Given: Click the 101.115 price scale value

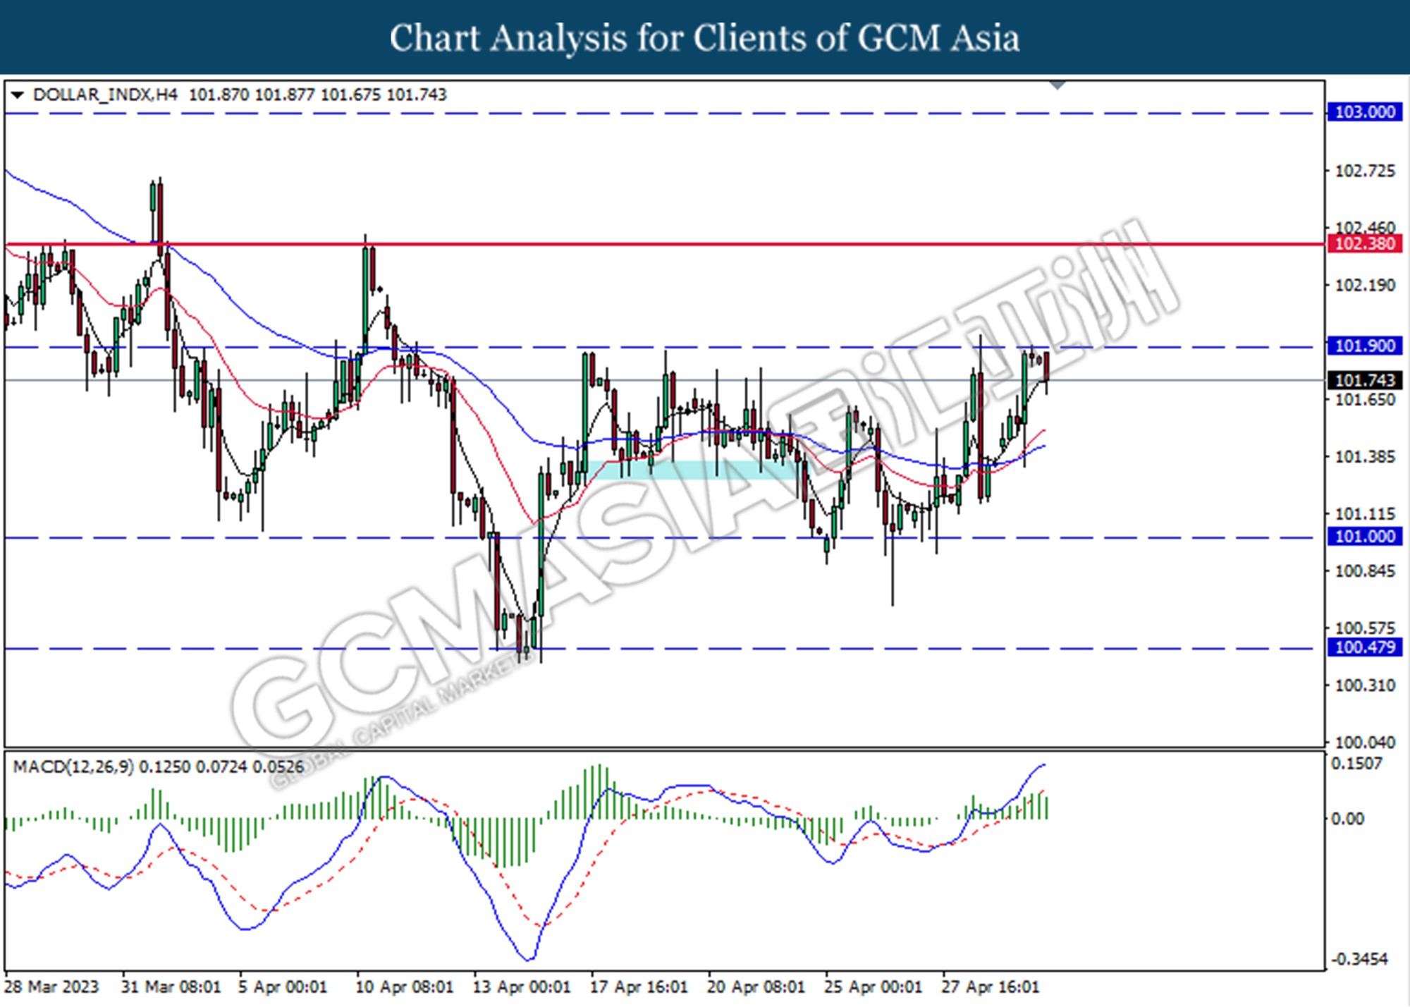Looking at the screenshot, I should click(1365, 514).
